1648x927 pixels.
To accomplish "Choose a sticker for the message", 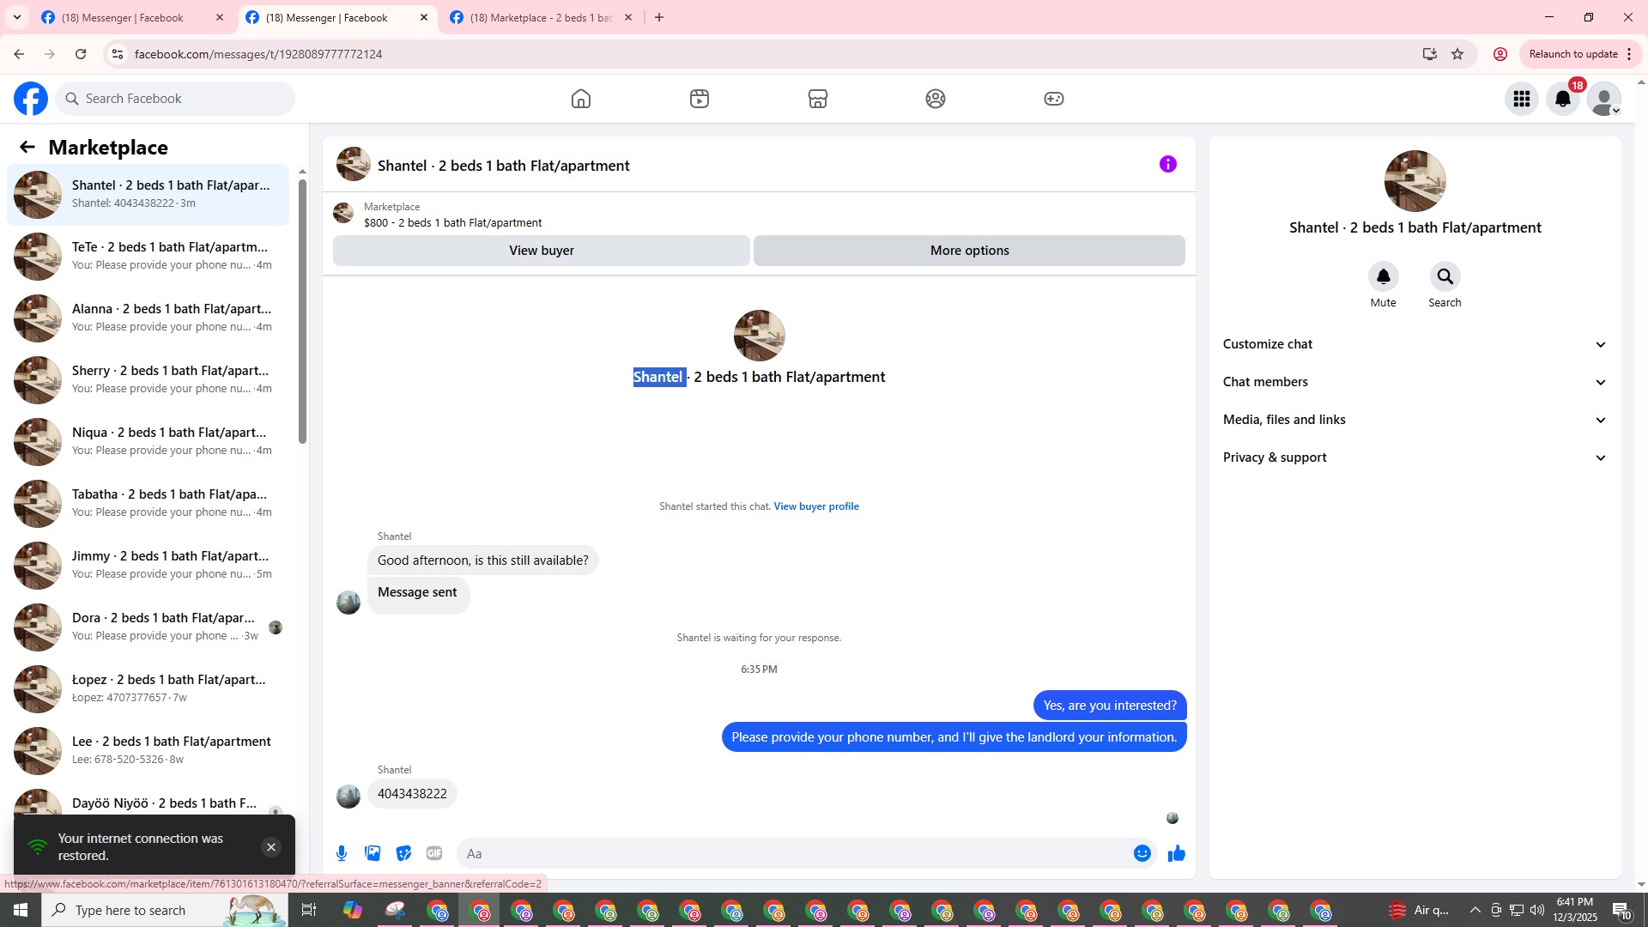I will click(403, 853).
